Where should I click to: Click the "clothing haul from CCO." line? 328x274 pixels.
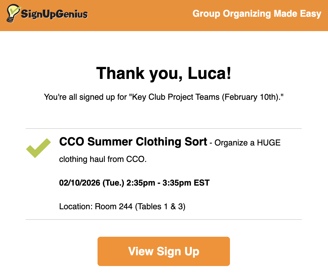(x=103, y=159)
